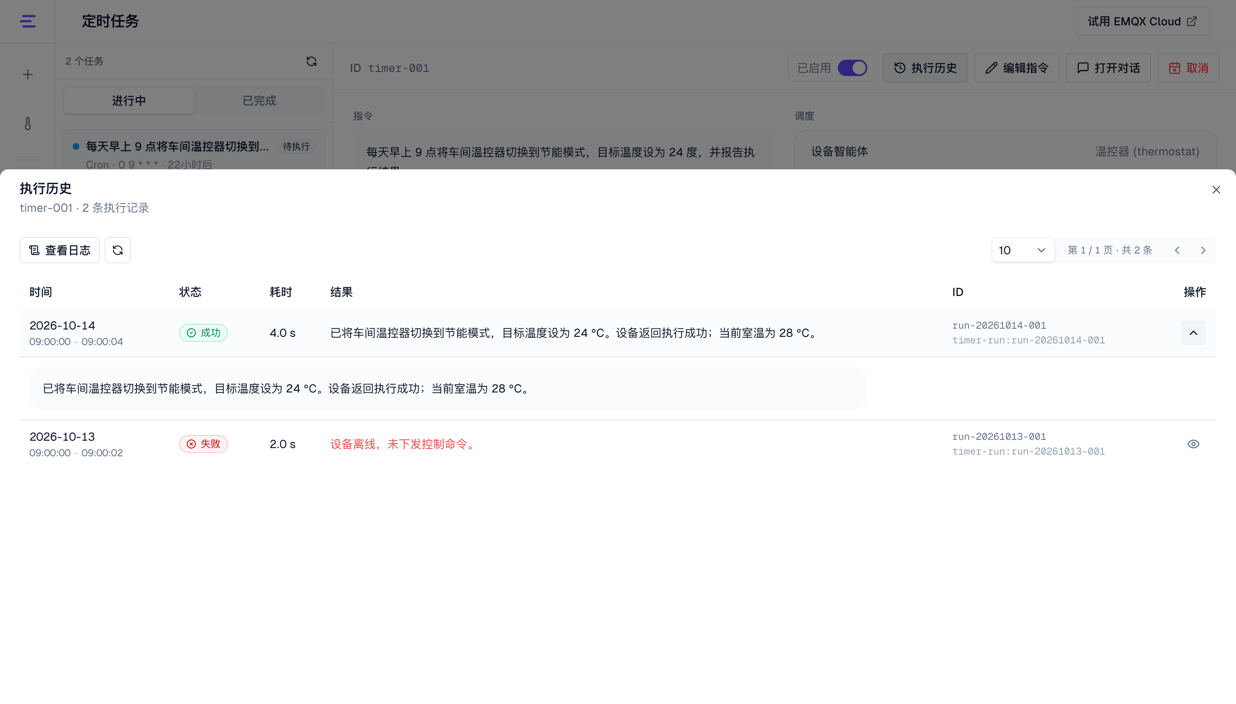The height and width of the screenshot is (704, 1236).
Task: Click the 成功 status badge
Action: pyautogui.click(x=204, y=333)
